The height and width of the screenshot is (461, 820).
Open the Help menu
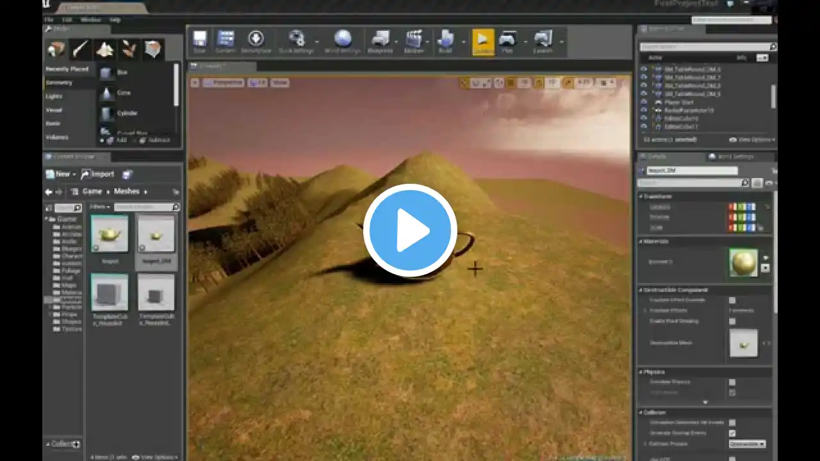(115, 20)
